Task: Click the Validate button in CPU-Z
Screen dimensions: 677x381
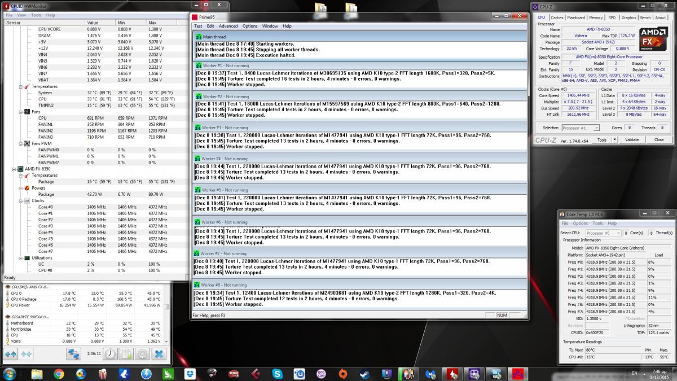Action: [632, 139]
